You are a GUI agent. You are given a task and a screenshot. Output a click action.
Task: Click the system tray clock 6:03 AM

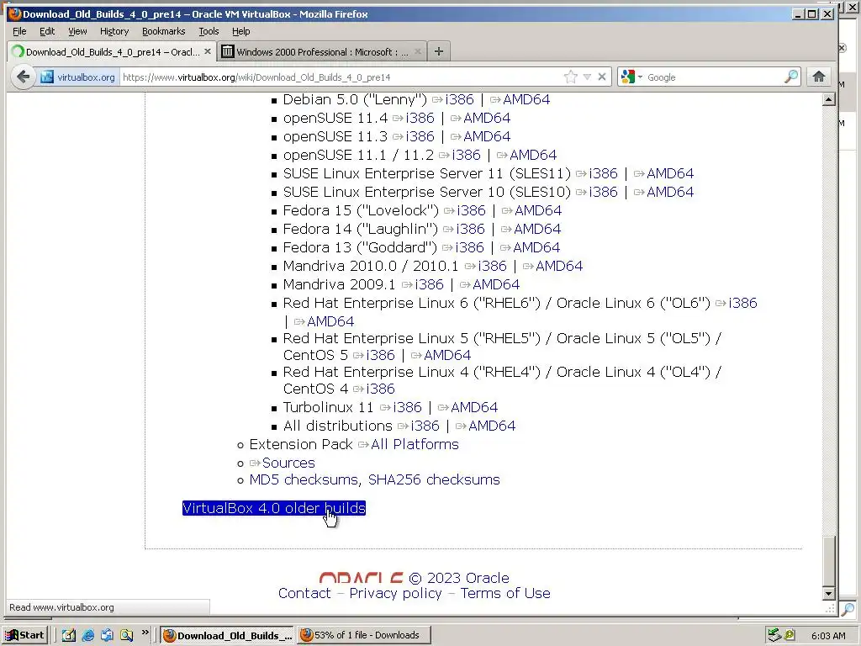pos(828,636)
